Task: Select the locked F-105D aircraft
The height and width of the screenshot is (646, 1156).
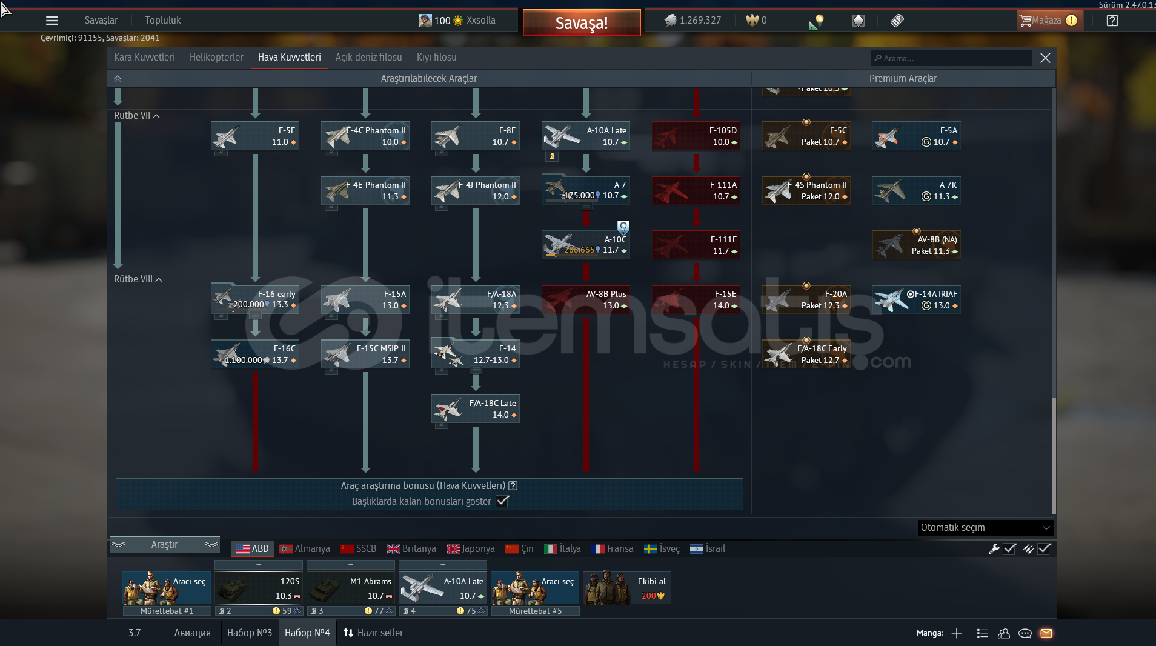Action: click(696, 136)
